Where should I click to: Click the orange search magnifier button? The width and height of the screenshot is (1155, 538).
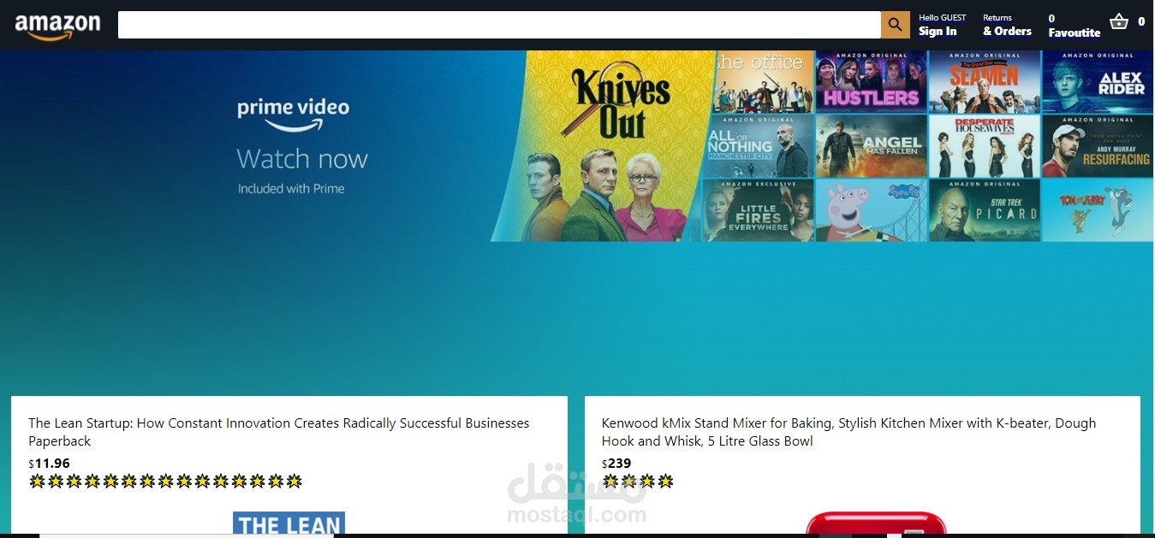point(895,25)
